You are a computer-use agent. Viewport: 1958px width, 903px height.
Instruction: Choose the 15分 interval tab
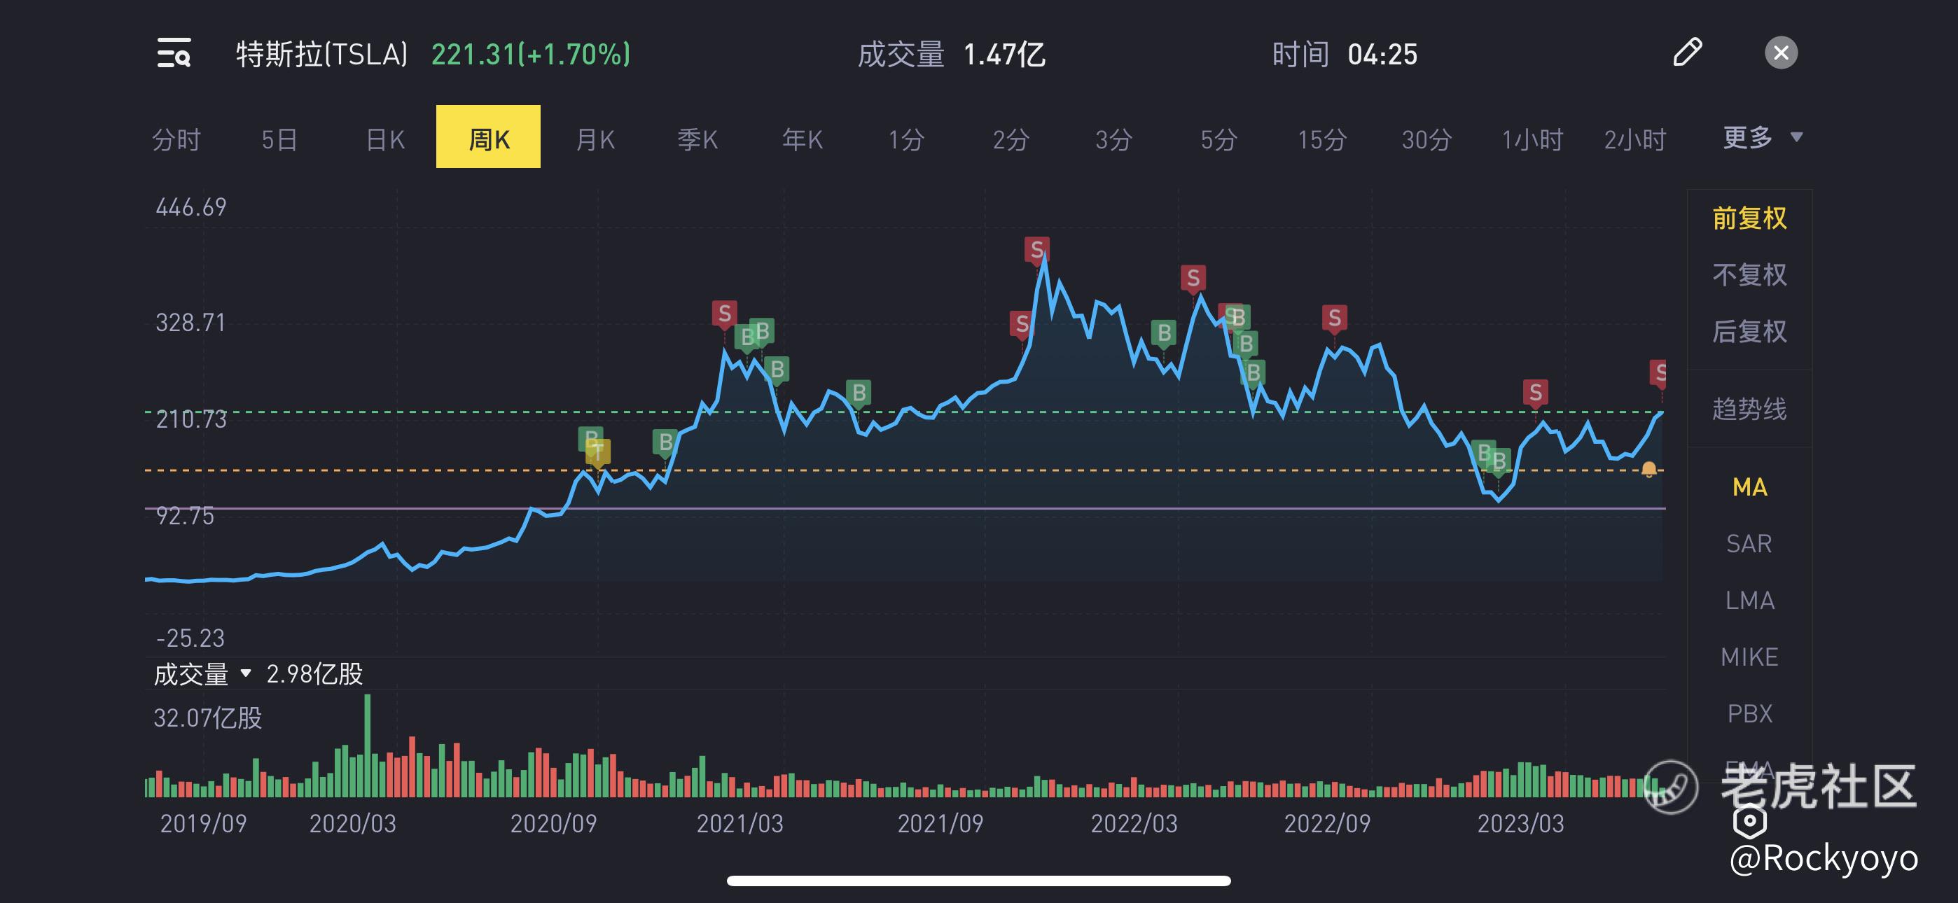1322,139
